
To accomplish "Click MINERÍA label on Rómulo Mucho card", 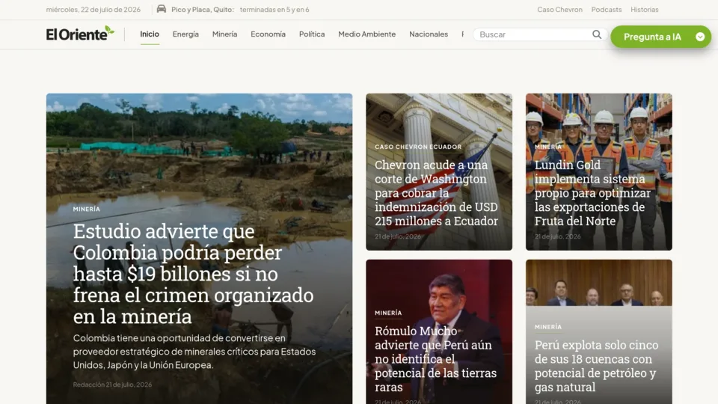I will 388,313.
